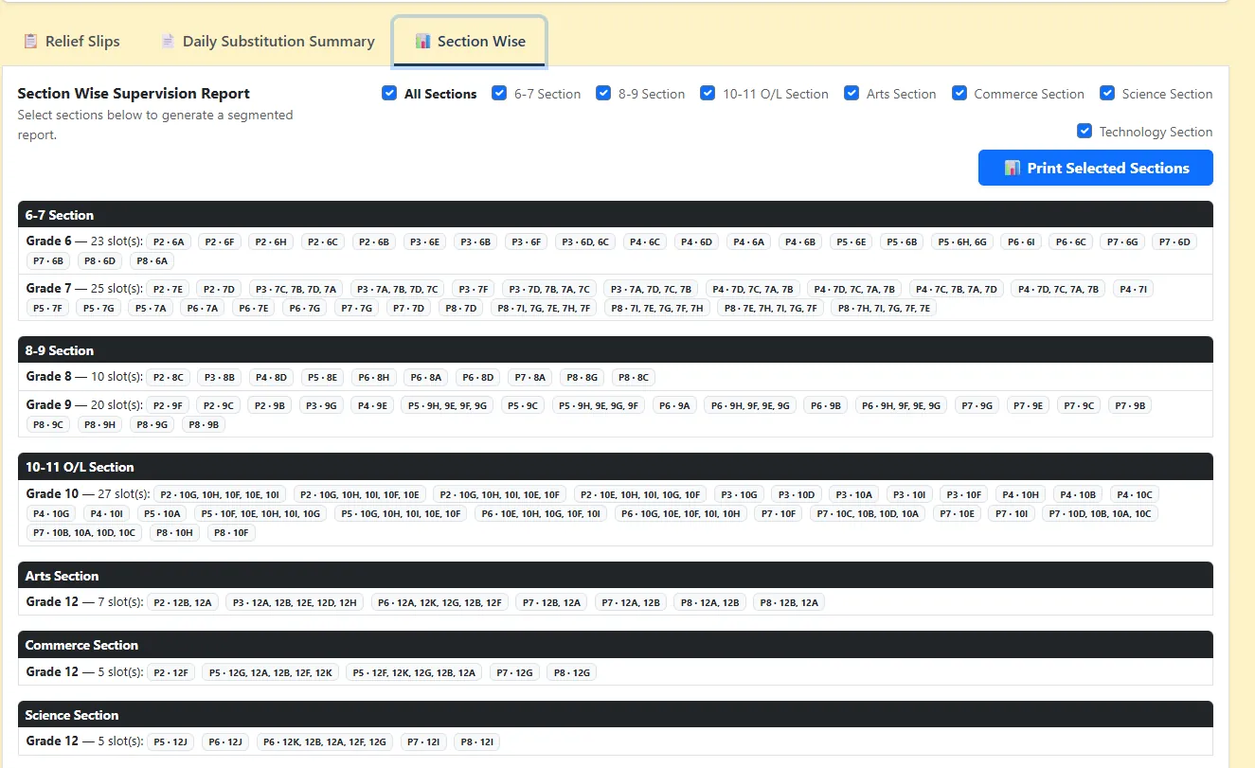Open the Relief Slips tab
Viewport: 1255px width, 768px height.
coord(71,42)
